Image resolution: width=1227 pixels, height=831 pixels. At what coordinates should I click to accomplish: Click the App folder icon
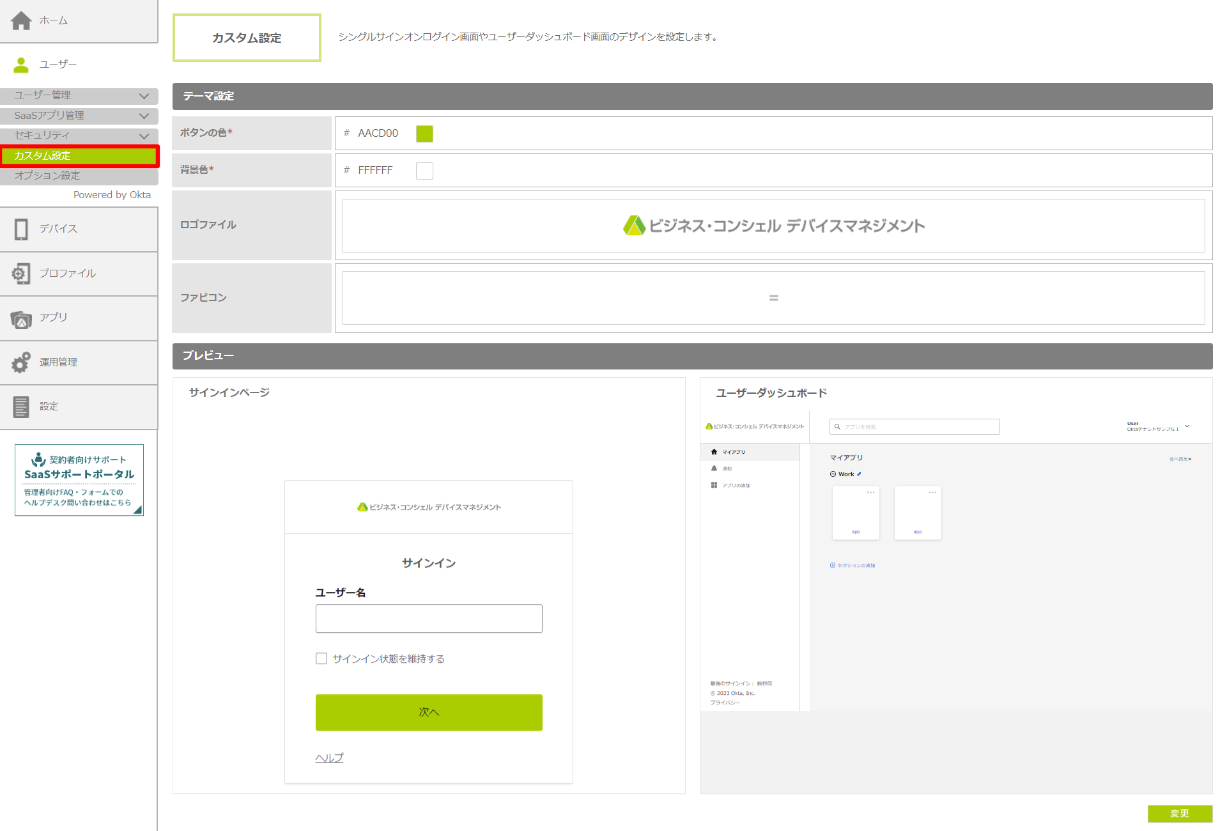point(21,318)
